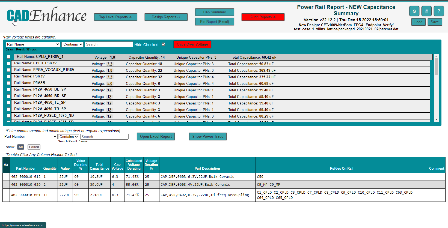The width and height of the screenshot is (448, 228).
Task: Check the P12V_FUSED_4675_ND rail checkbox
Action: (9, 116)
